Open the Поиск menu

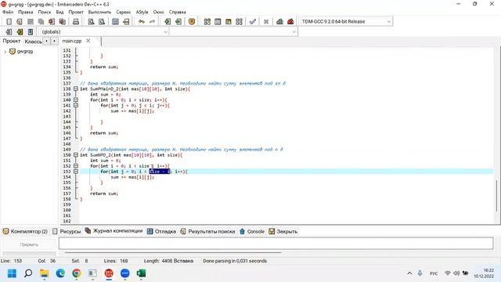[45, 12]
